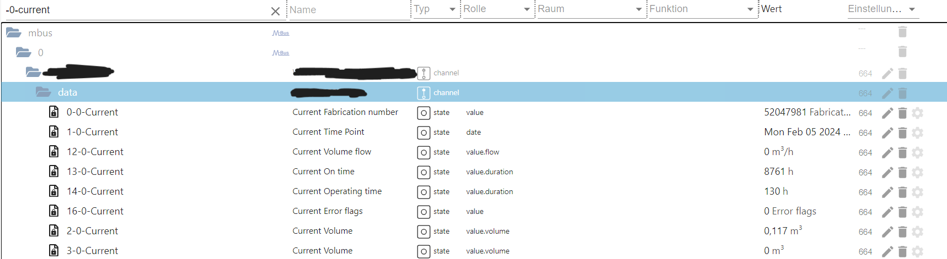Edit object 16-0-Current
Screen dimensions: 947x259
887,212
